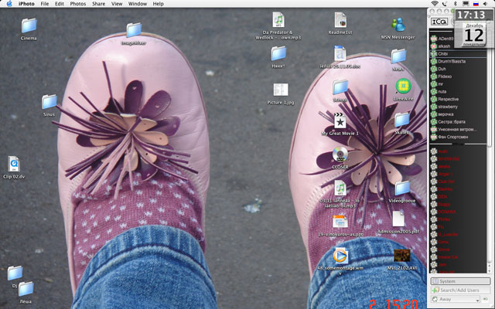This screenshot has width=495, height=309.
Task: Open the Cinema folder
Action: pyautogui.click(x=29, y=25)
